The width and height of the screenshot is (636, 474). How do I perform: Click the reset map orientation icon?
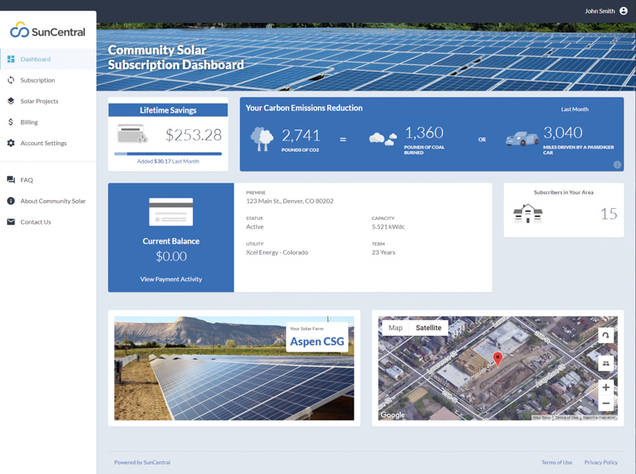[x=607, y=334]
